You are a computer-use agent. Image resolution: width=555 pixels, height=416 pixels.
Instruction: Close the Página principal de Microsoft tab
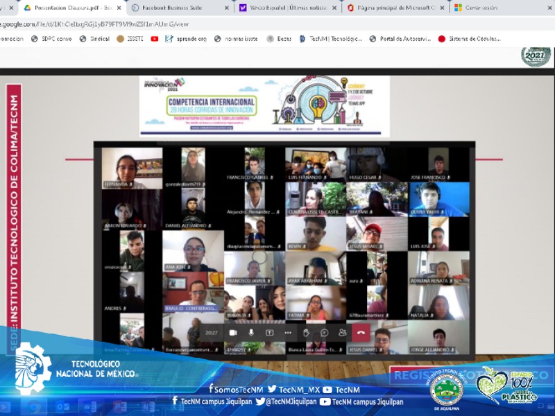click(x=442, y=8)
